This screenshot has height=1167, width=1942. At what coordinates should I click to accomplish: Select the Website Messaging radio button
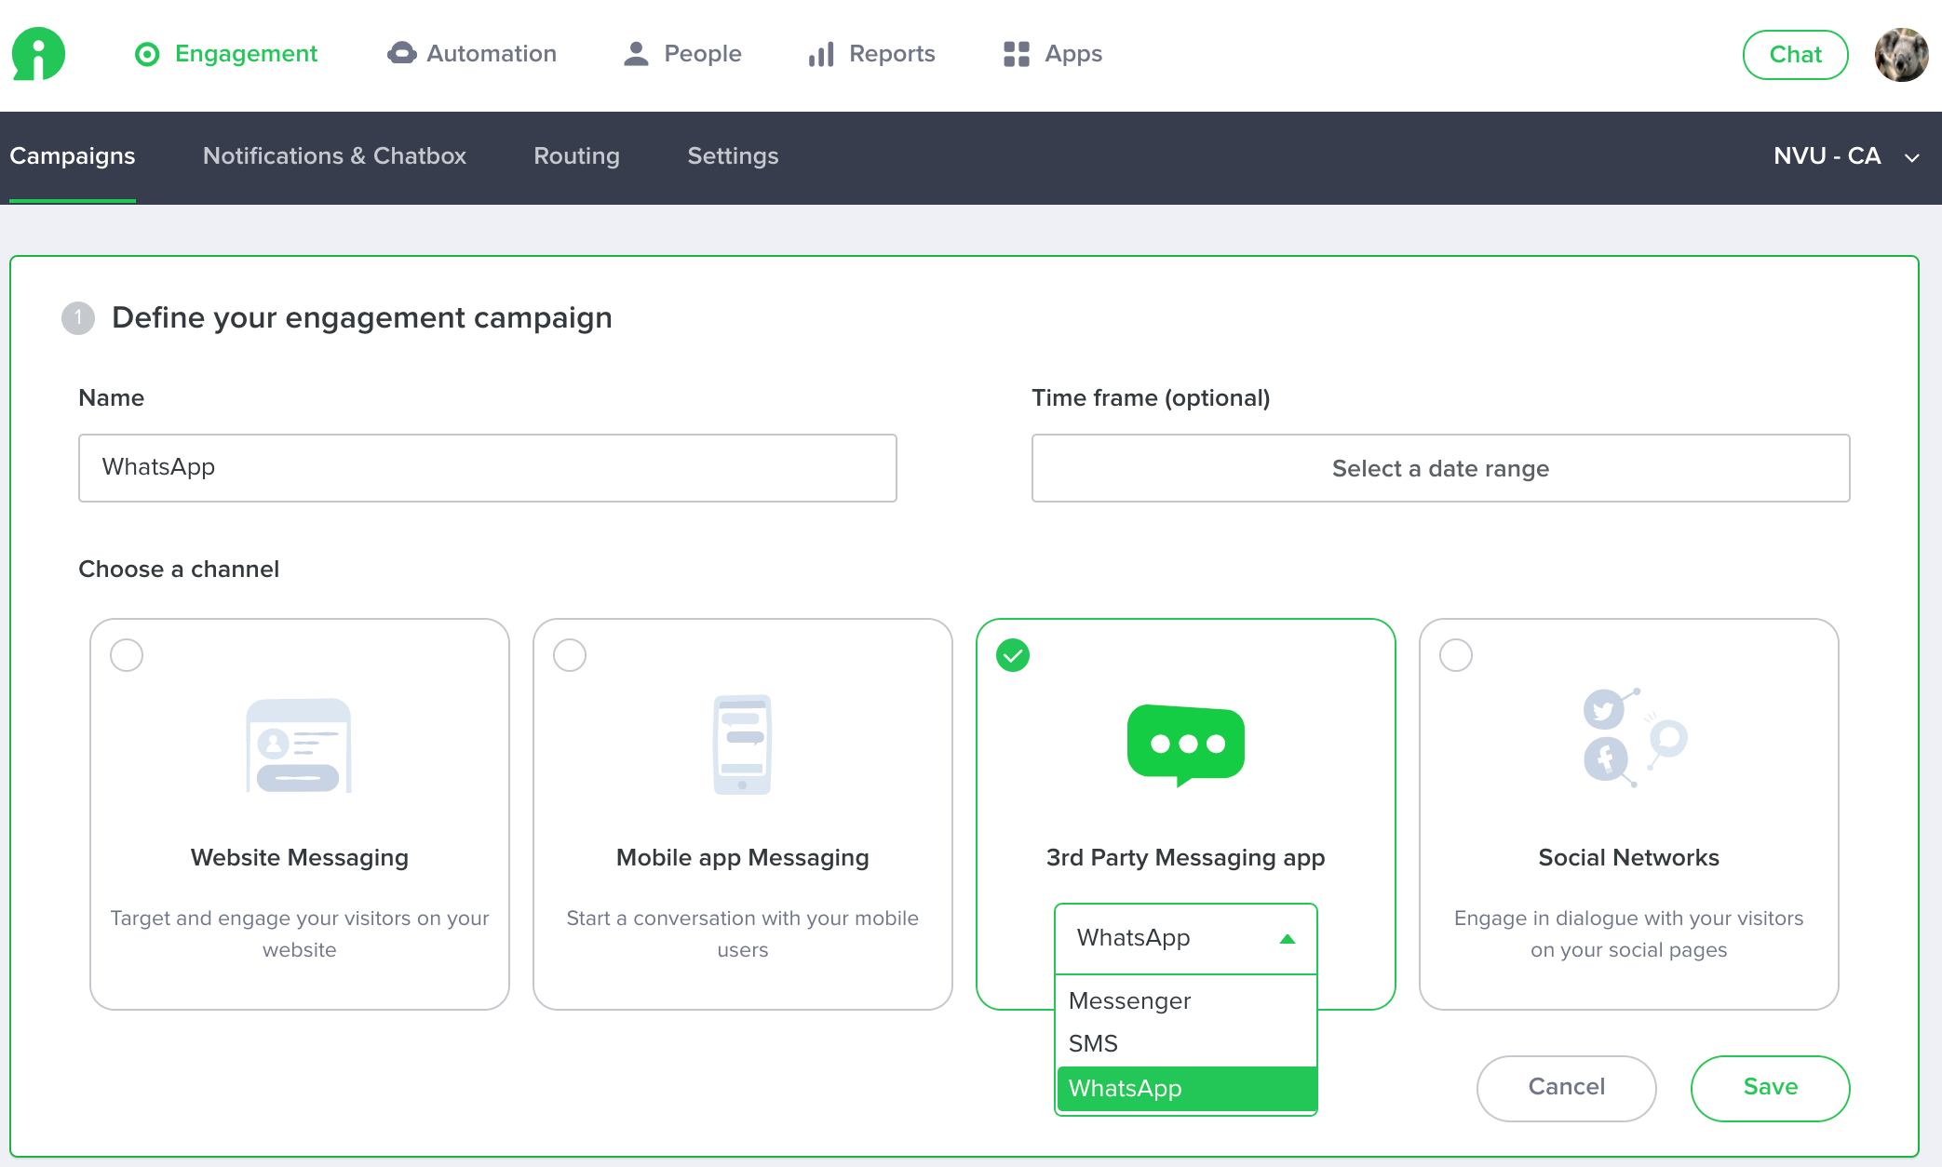127,655
